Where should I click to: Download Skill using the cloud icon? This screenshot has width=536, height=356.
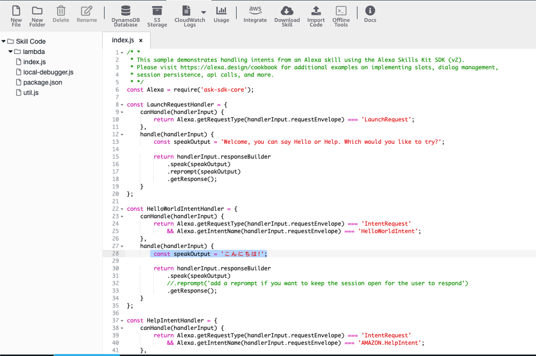(x=287, y=11)
